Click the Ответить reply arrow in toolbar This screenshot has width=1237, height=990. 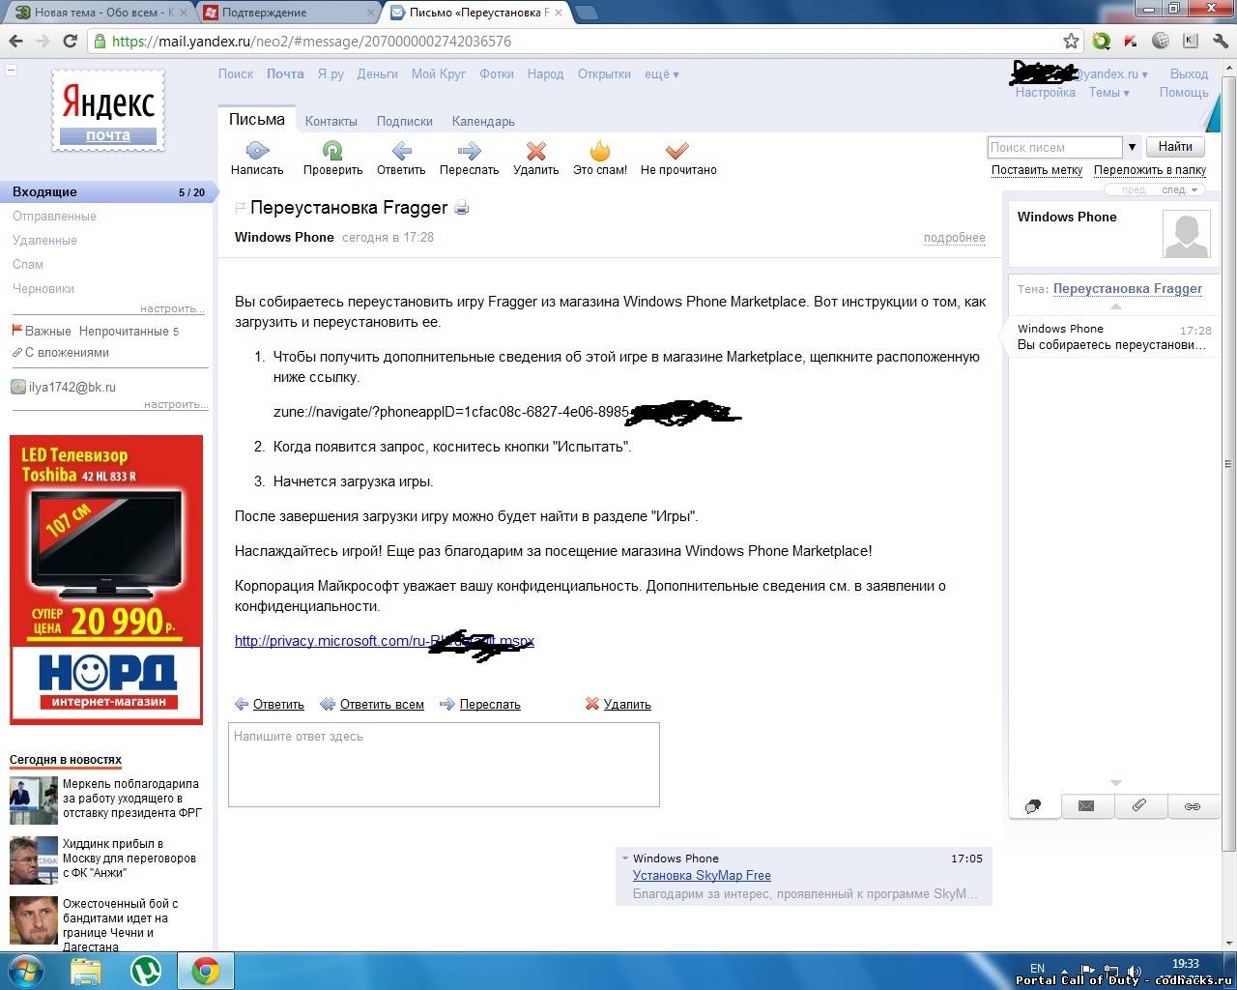click(401, 151)
